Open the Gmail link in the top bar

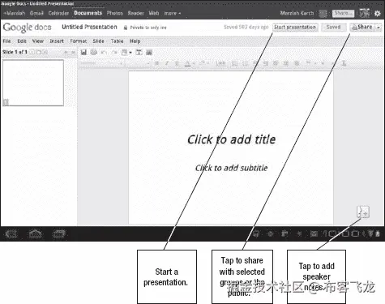36,13
